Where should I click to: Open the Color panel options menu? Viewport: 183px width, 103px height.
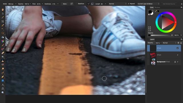click(x=181, y=7)
